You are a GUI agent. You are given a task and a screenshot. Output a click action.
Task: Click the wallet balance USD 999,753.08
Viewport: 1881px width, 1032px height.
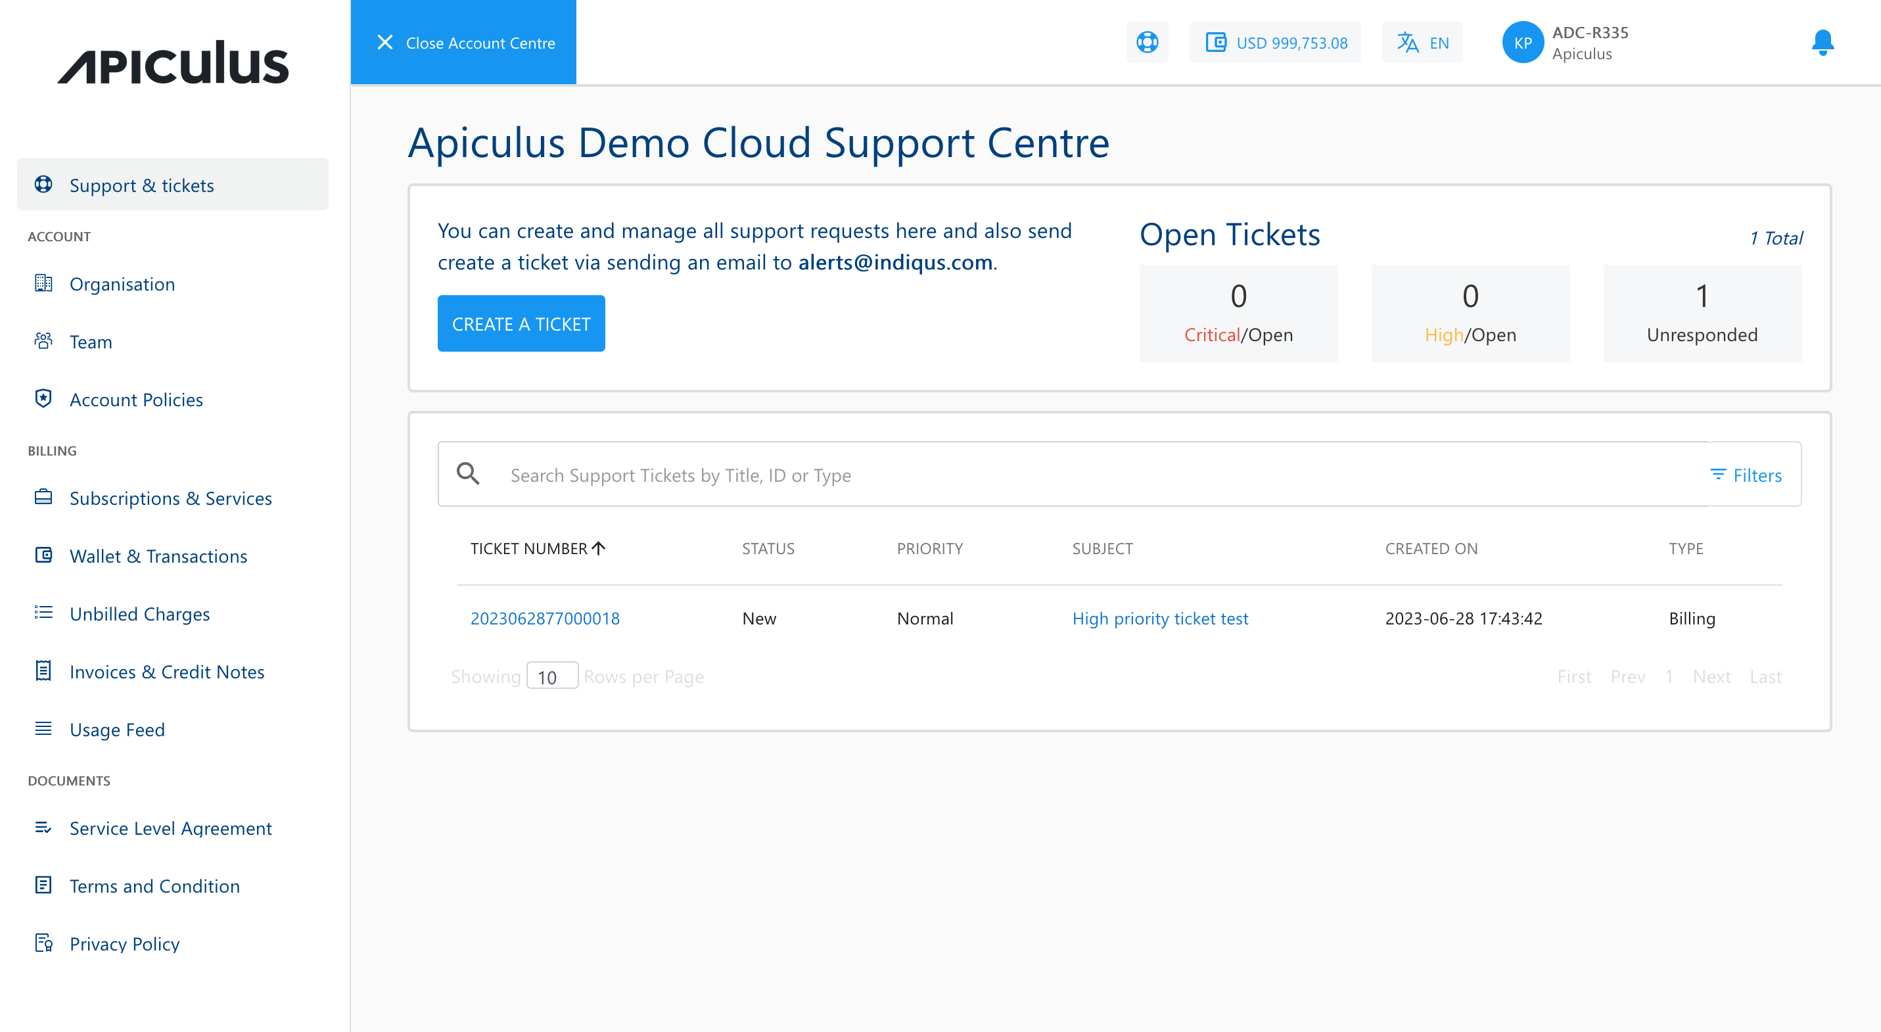(1275, 42)
